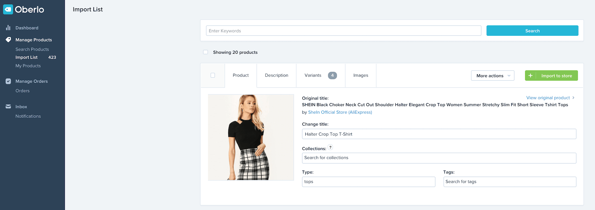Click the Oberlo logo icon
595x210 pixels.
[8, 9]
